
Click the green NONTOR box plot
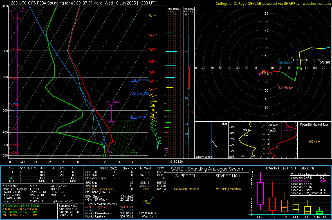pos(319,211)
